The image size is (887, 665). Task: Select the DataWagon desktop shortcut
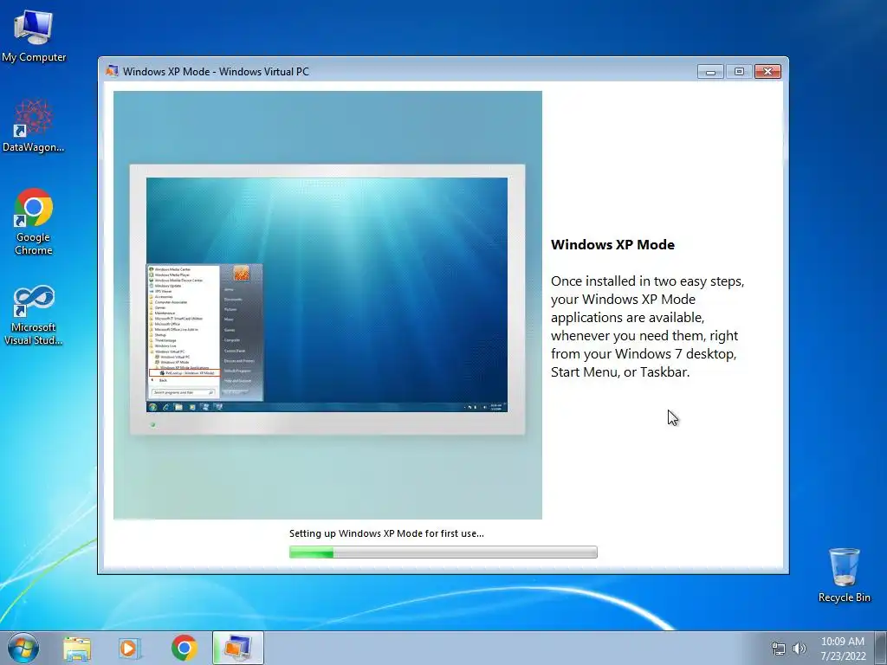coord(34,126)
